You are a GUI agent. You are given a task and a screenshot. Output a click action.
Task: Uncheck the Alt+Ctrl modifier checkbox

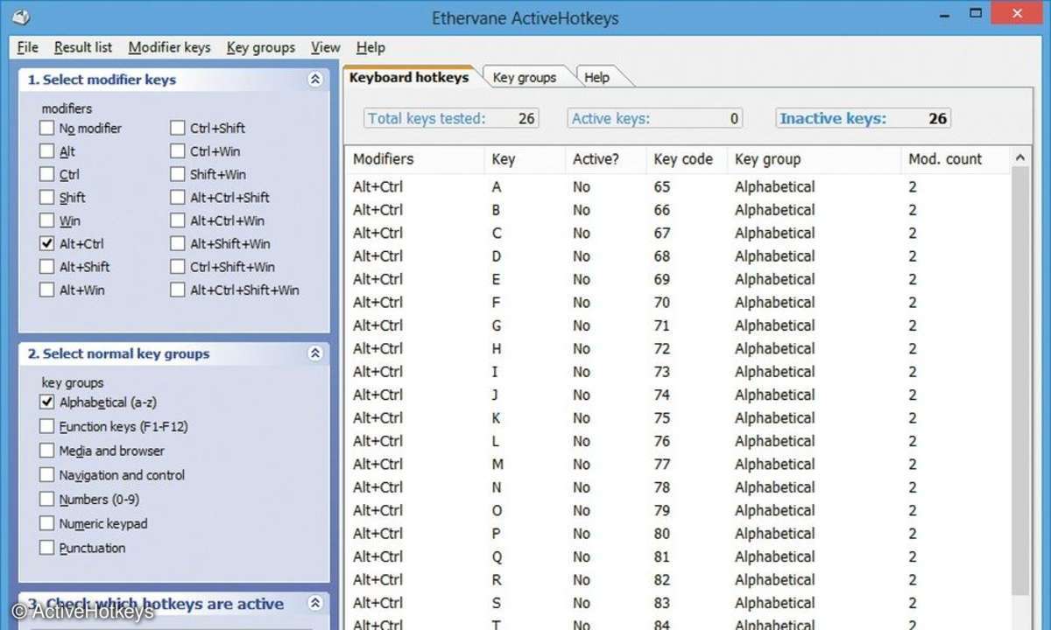(47, 244)
